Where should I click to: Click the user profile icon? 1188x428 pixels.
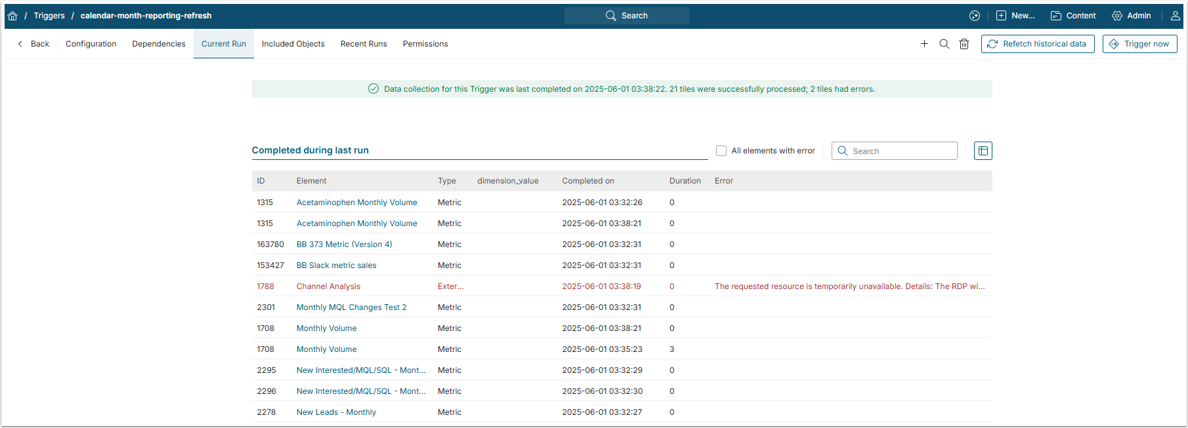pyautogui.click(x=1175, y=16)
